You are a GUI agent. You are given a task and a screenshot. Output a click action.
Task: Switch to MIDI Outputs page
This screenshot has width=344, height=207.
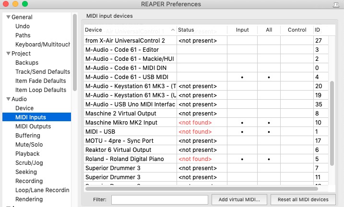pos(33,126)
